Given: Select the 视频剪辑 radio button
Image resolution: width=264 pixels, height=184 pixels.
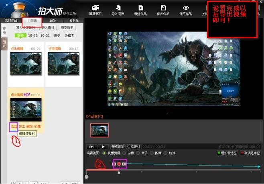Looking at the screenshot, I should coord(105,153).
